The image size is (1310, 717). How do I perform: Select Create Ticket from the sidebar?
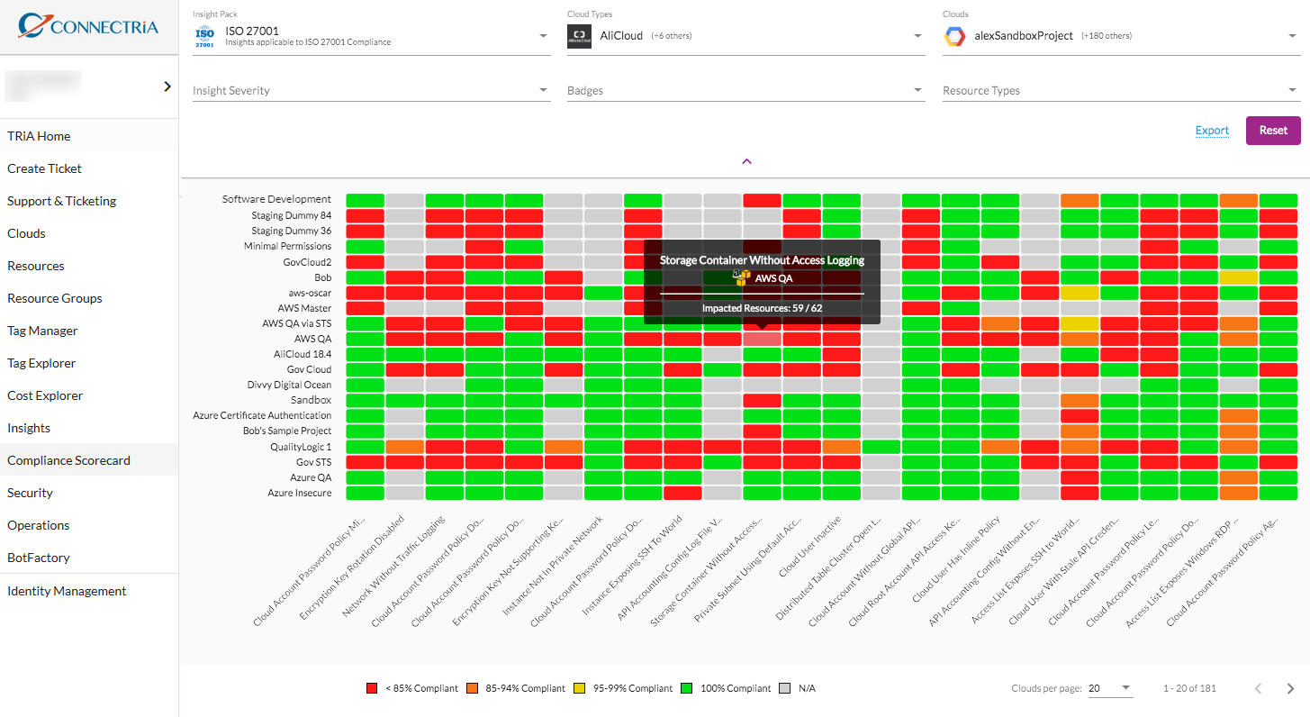pos(89,168)
